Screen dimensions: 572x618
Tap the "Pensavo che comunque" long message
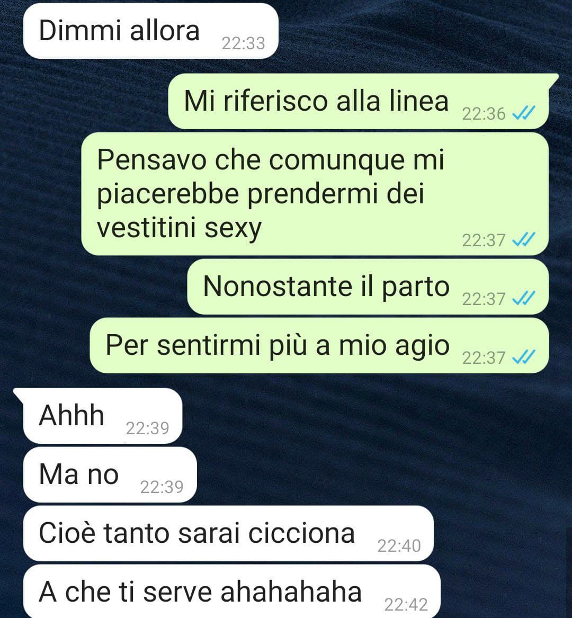[x=315, y=194]
